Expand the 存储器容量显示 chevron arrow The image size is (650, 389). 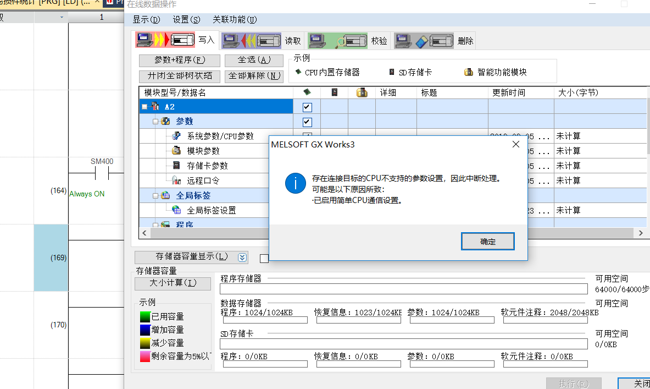click(242, 257)
